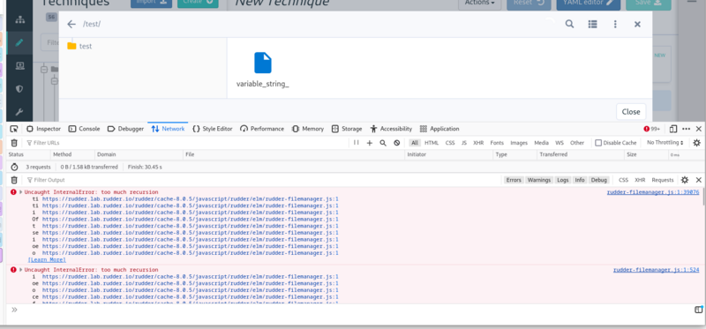Click the 99+ error count badge
Image resolution: width=706 pixels, height=329 pixels.
[652, 129]
